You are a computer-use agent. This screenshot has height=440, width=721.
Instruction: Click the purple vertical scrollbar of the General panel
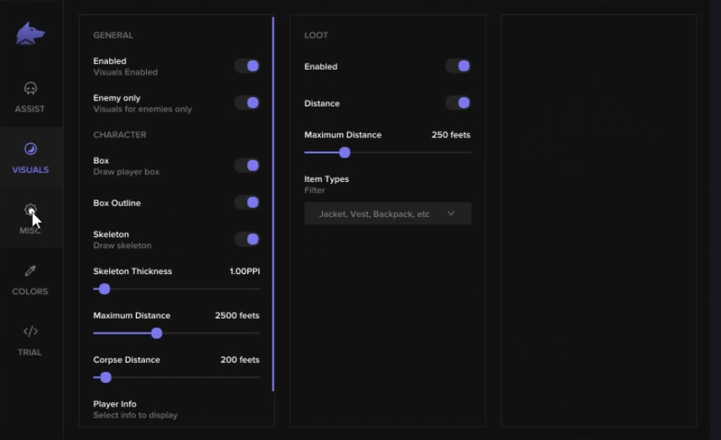pos(273,204)
